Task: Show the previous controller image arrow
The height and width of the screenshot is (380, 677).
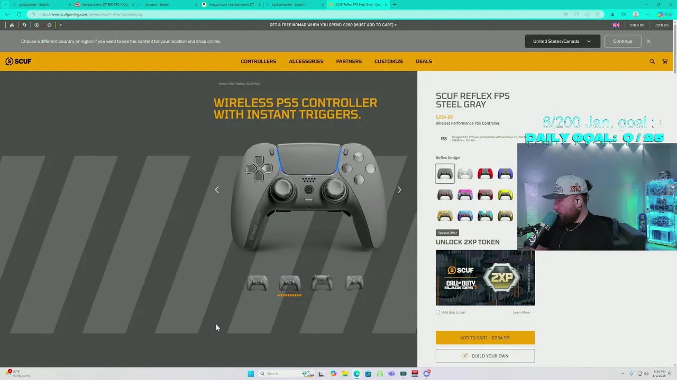Action: pyautogui.click(x=217, y=190)
